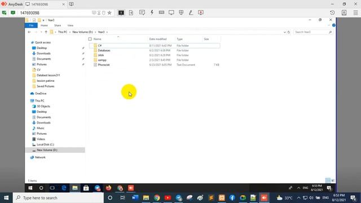Screen dimensions: 361x203
Task: Click the AnyDesk address field 147693098
Action: pos(55,12)
